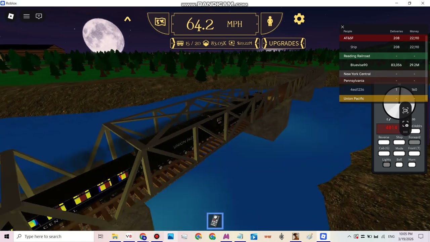This screenshot has height=242, width=430.
Task: Click the throttle dial on the controller
Action: [399, 103]
